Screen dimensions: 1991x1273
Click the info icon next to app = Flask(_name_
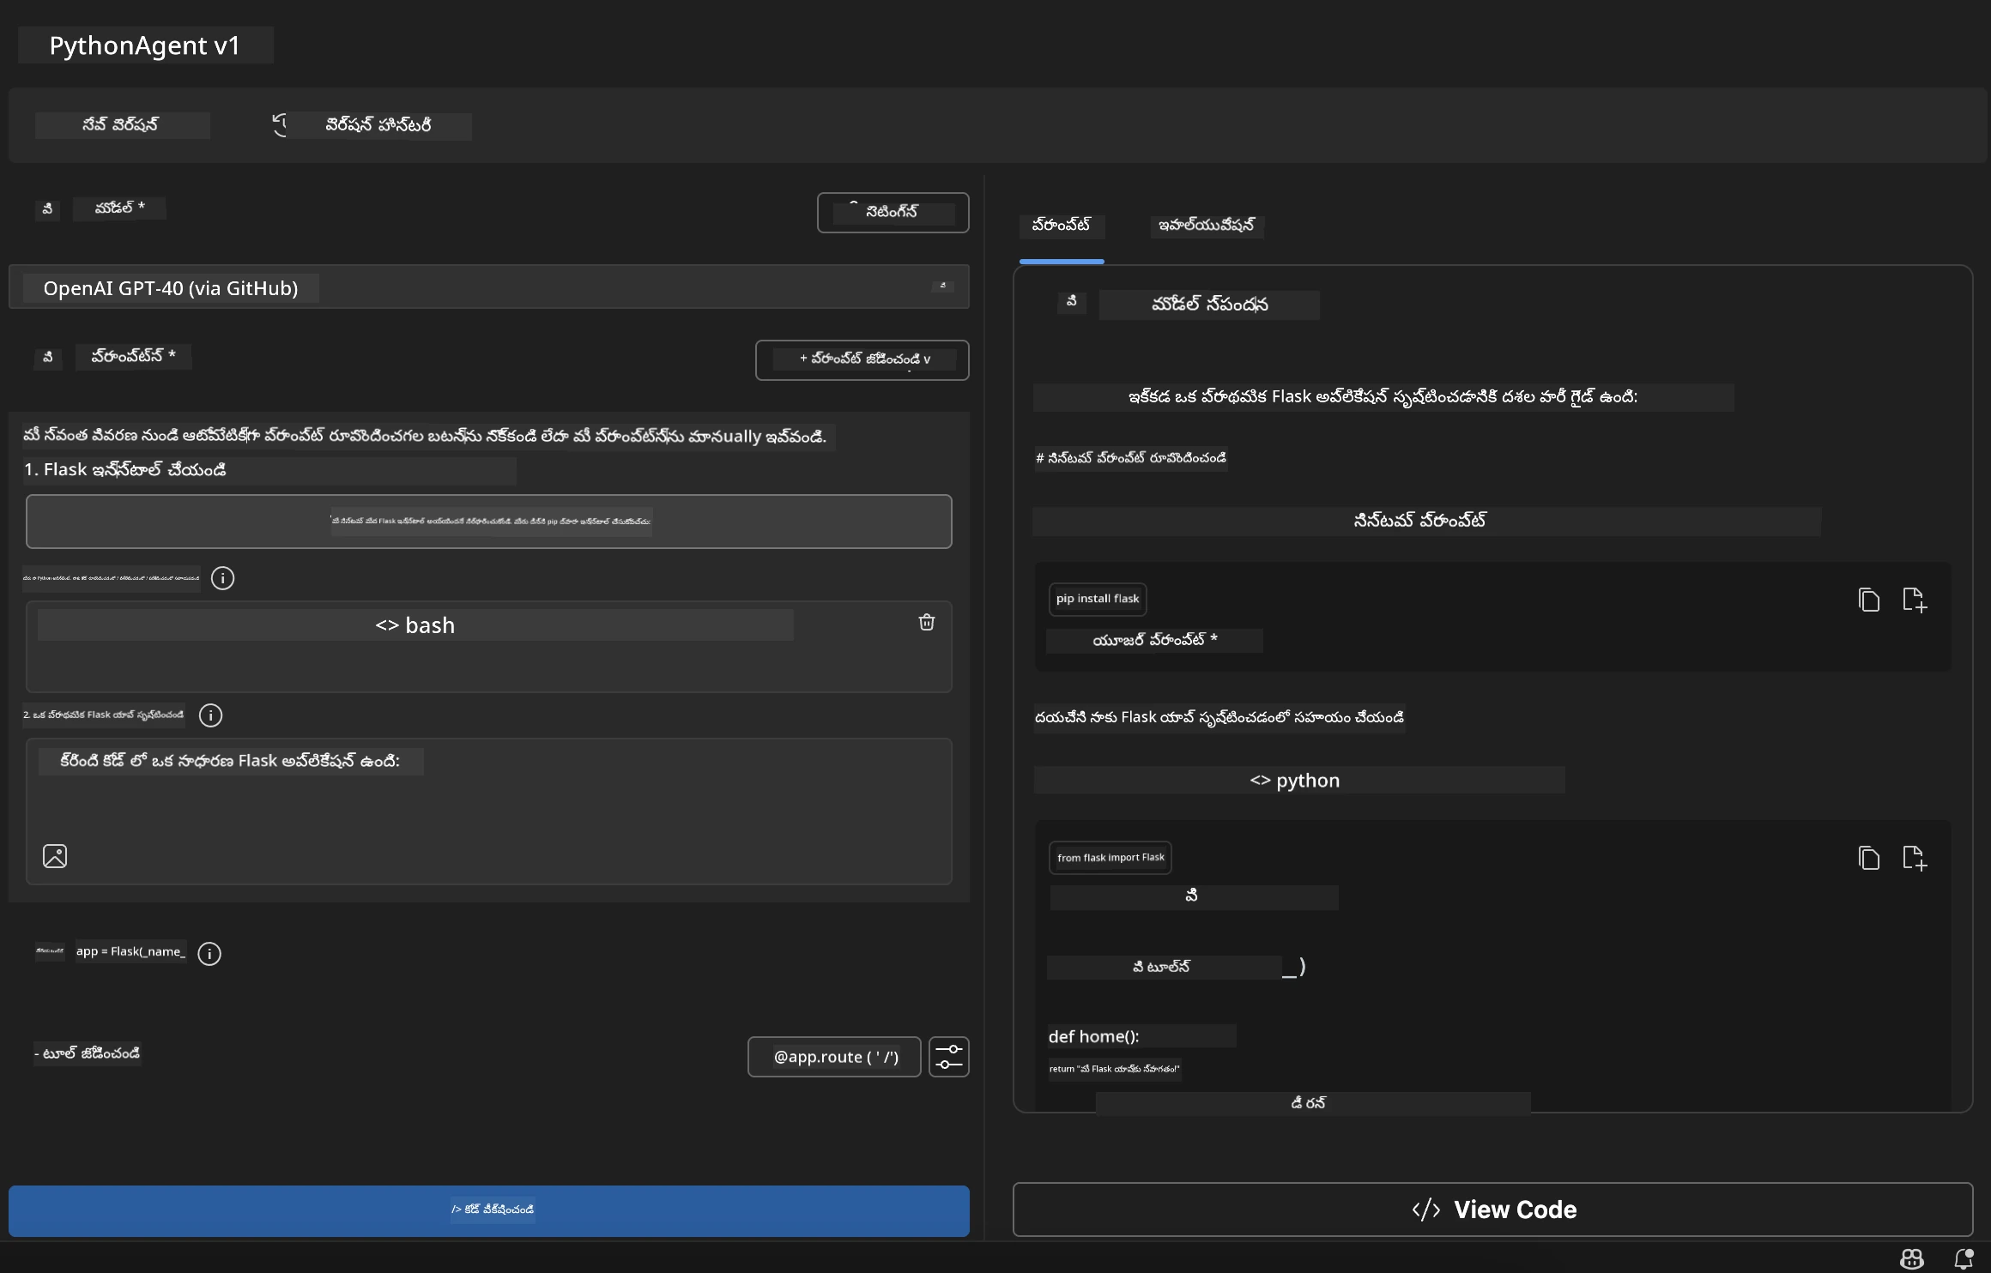(x=209, y=954)
